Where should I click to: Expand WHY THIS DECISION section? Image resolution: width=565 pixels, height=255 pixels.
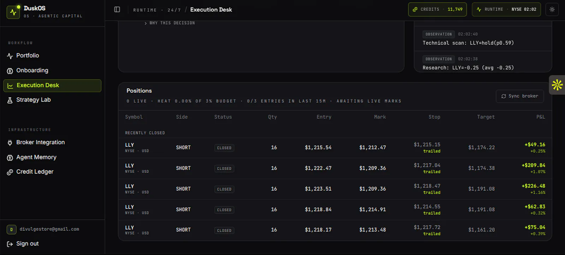169,23
